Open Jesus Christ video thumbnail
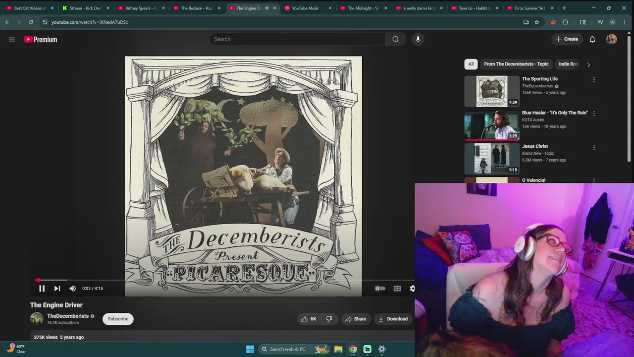 click(x=492, y=159)
